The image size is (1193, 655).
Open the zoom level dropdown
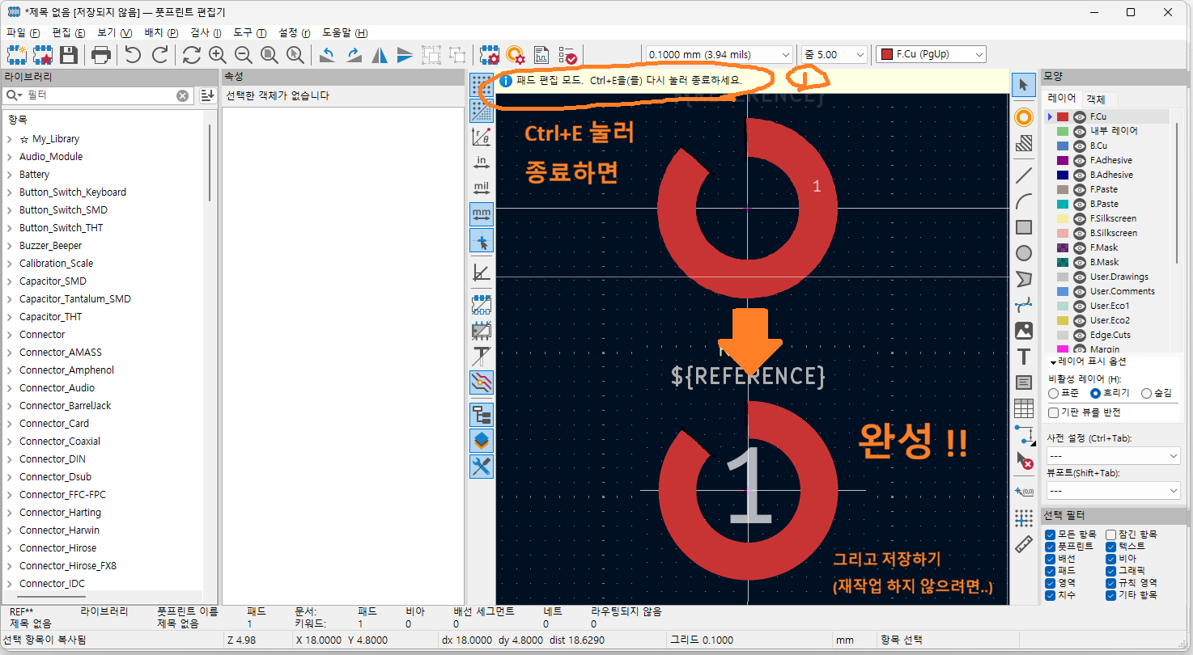coord(833,54)
